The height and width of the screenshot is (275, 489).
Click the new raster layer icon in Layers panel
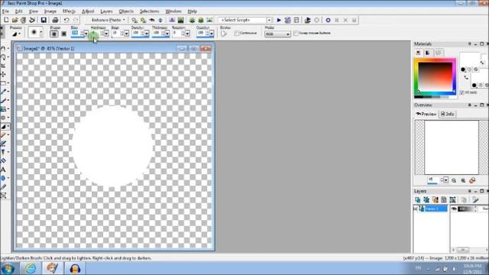[418, 200]
